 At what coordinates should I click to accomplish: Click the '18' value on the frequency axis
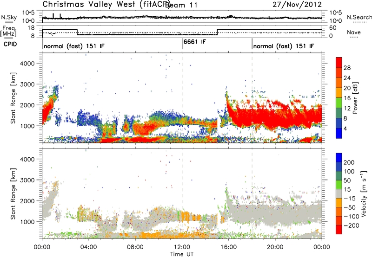coord(31,28)
